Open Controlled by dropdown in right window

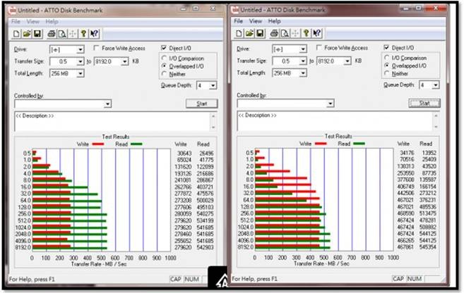pos(331,104)
